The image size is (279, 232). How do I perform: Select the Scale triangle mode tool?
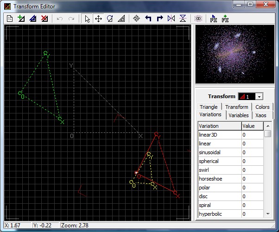point(121,19)
